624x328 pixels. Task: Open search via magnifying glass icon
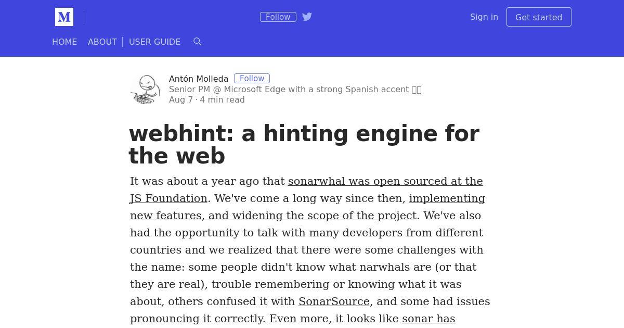click(197, 42)
